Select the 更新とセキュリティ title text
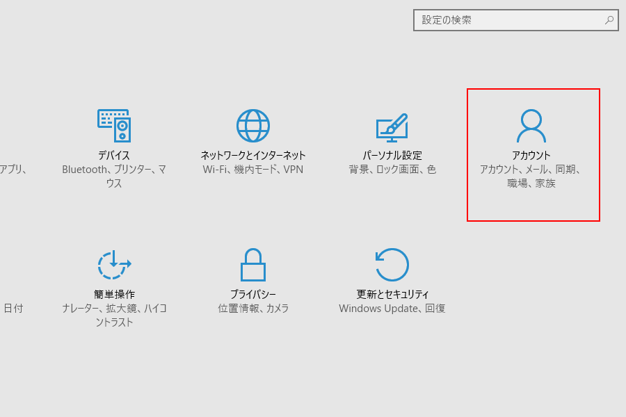 392,295
